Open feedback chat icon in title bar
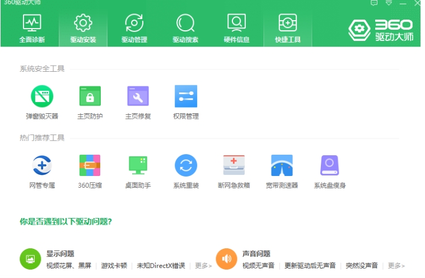Screen dimensions: 425x278 (x=374, y=3)
